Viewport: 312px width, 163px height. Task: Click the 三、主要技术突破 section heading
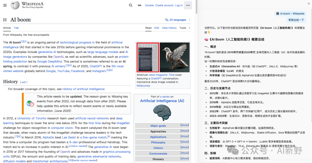216,123
